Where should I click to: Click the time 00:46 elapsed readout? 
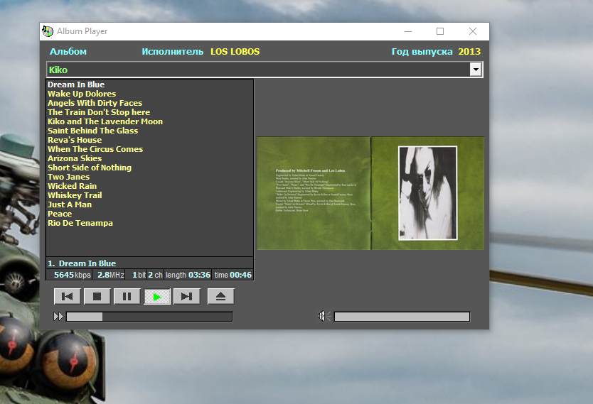(233, 275)
